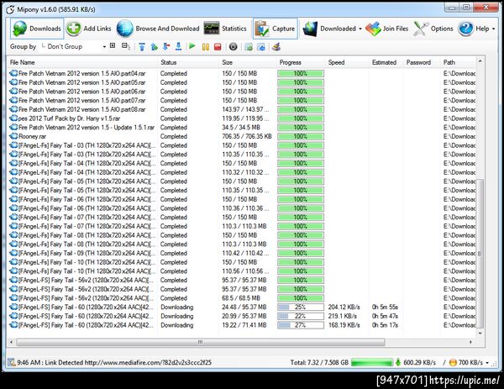The height and width of the screenshot is (389, 504).
Task: Open the Help menu
Action: (x=476, y=29)
